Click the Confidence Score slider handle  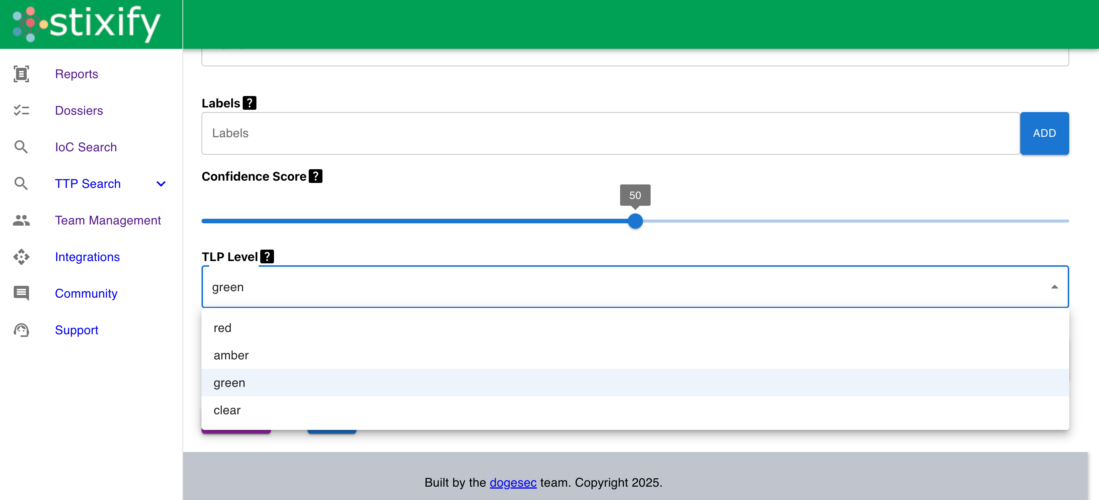click(x=635, y=221)
